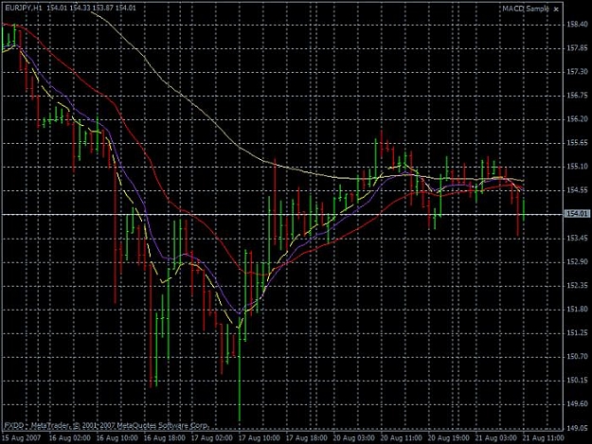The width and height of the screenshot is (592, 444).
Task: Click the 156.20 price axis label
Action: [x=578, y=119]
